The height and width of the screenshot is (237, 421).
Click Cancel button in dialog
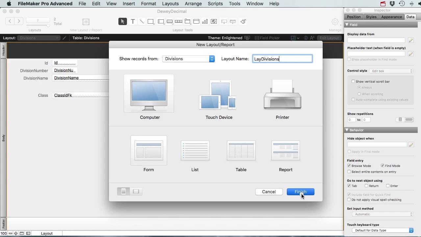(x=269, y=192)
